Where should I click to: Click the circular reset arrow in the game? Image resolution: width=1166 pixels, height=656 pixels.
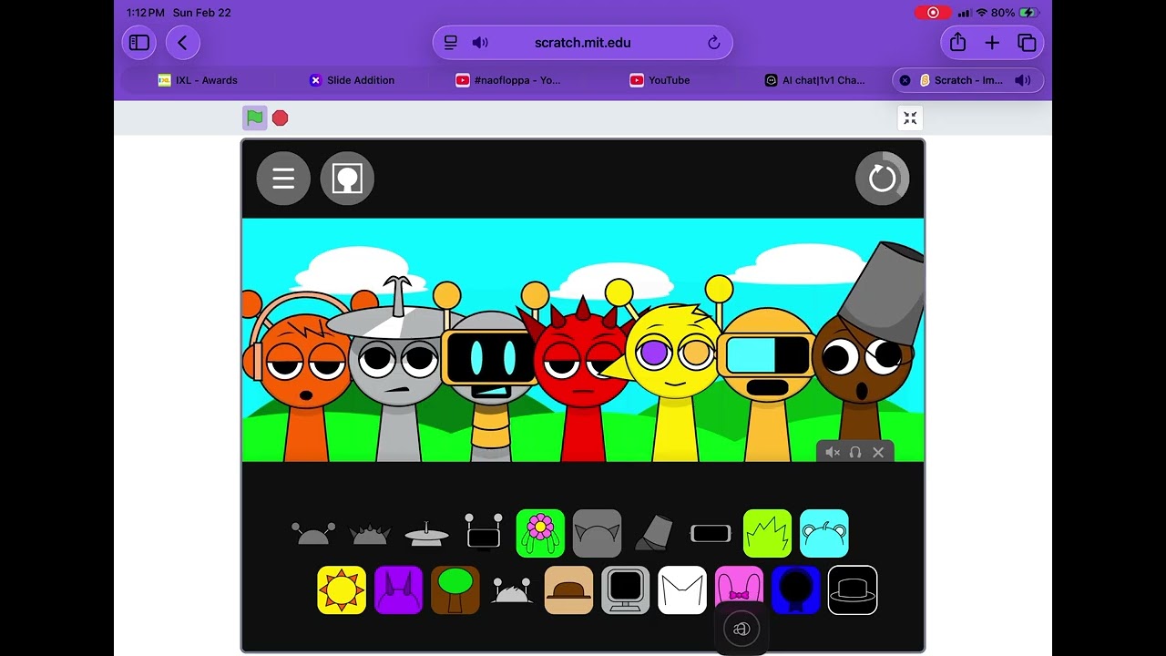tap(882, 179)
